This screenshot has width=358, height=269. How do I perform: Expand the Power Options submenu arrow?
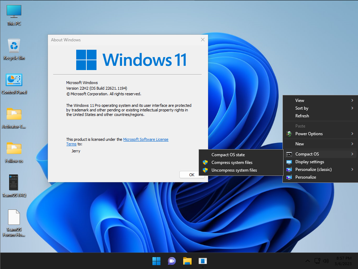tap(352, 134)
